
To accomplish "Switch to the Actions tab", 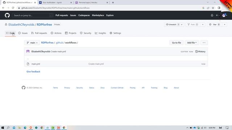I will [x=56, y=33].
